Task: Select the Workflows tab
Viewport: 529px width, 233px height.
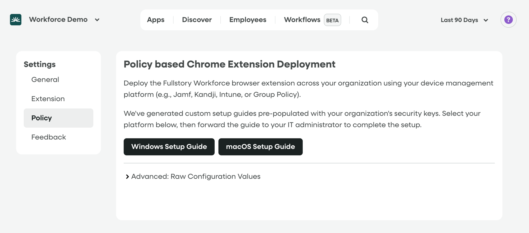Action: 302,20
